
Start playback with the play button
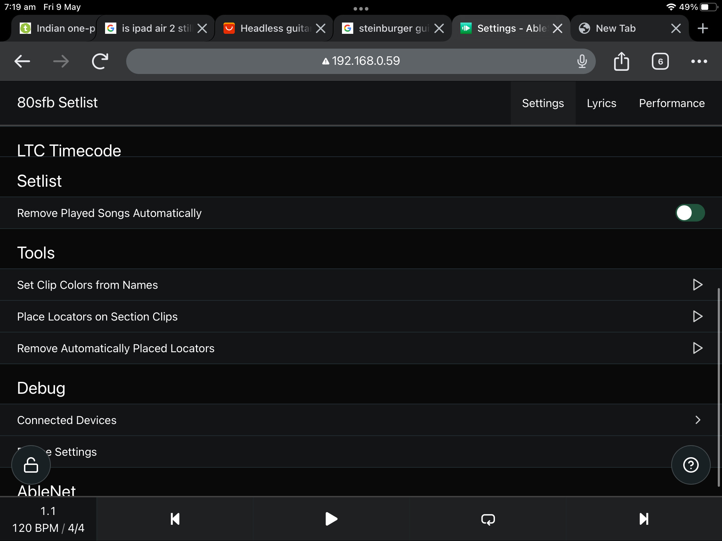point(331,519)
